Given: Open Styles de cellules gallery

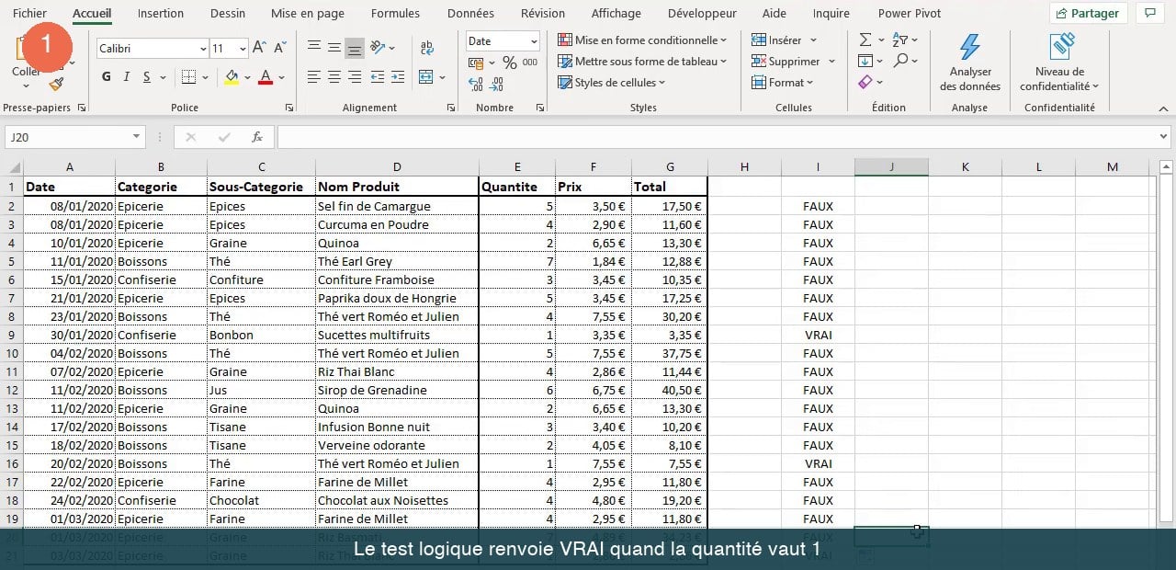Looking at the screenshot, I should (x=612, y=83).
